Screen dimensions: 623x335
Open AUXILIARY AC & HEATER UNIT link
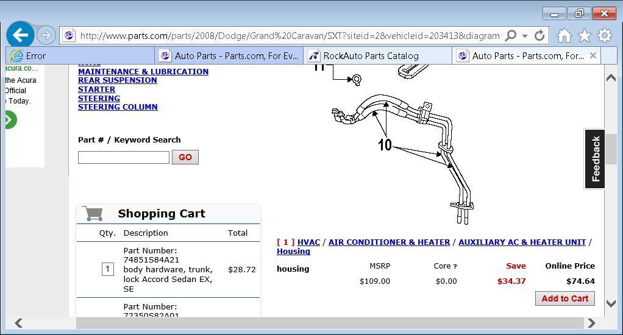pyautogui.click(x=522, y=242)
